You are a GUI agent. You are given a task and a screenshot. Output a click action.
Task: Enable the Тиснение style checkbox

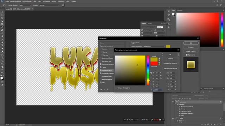coord(101,49)
